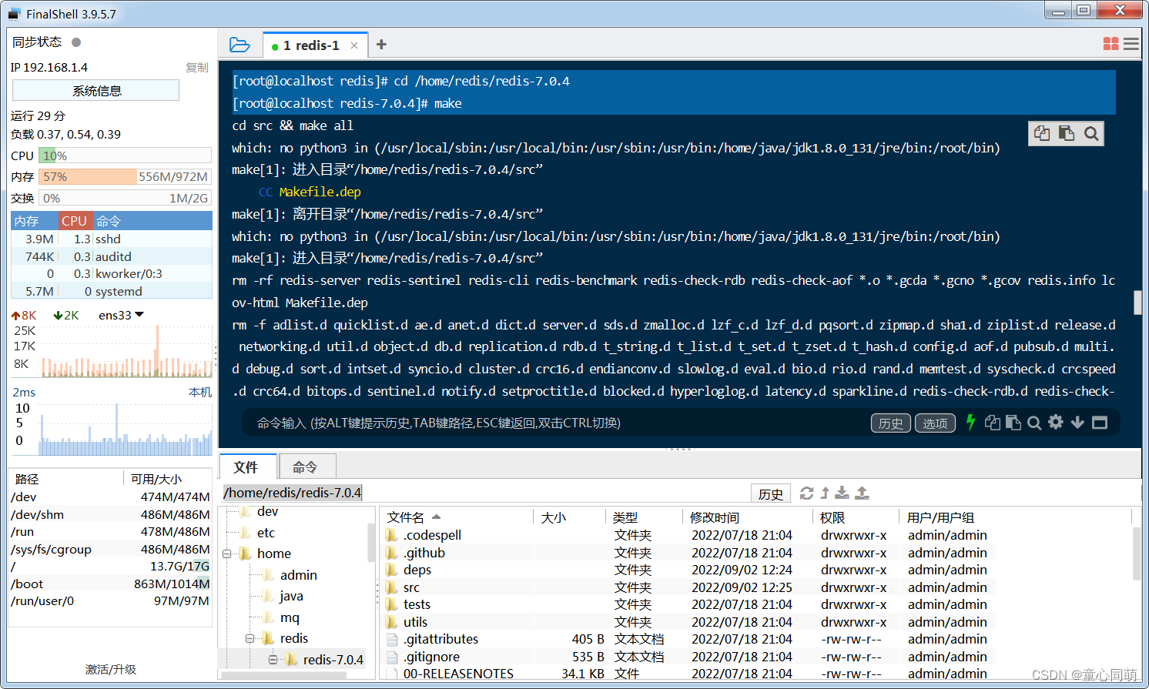This screenshot has height=689, width=1149.
Task: Click the download file icon
Action: point(842,493)
